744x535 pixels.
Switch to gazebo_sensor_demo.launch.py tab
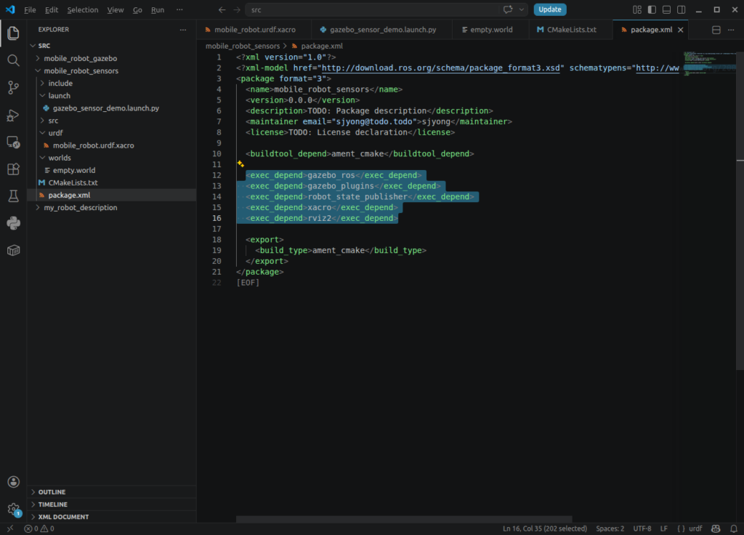(382, 29)
